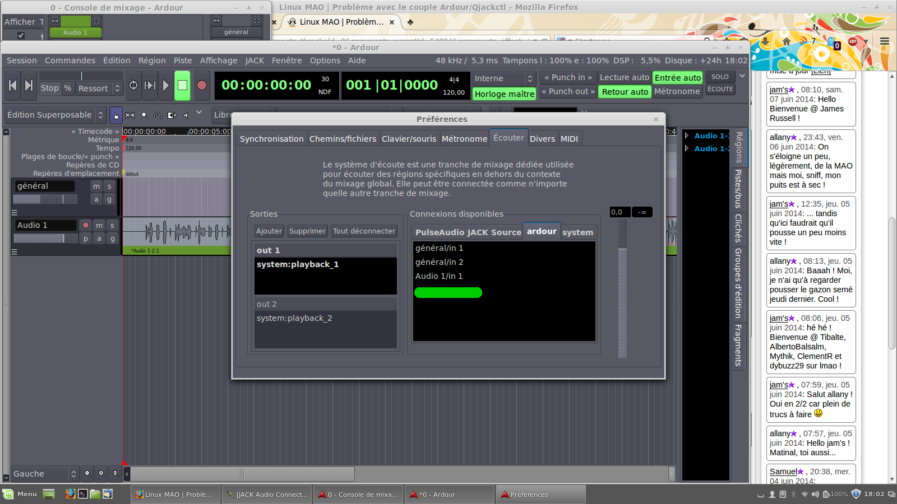897x504 pixels.
Task: Select Audio 1/in 1 connection
Action: 439,276
